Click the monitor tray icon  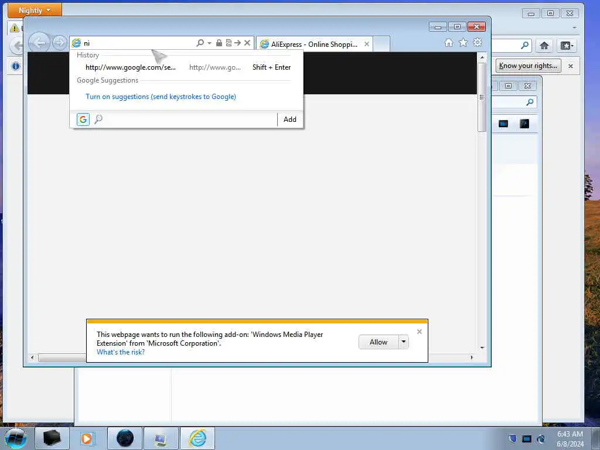click(527, 439)
